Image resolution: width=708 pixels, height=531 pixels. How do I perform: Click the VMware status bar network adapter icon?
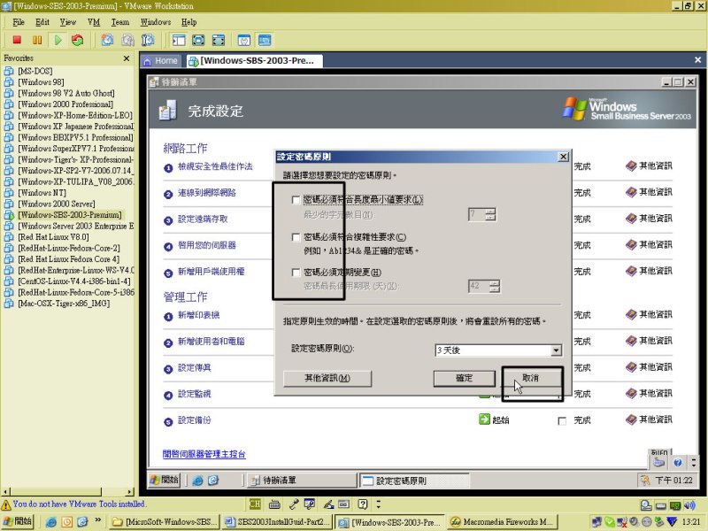click(674, 505)
